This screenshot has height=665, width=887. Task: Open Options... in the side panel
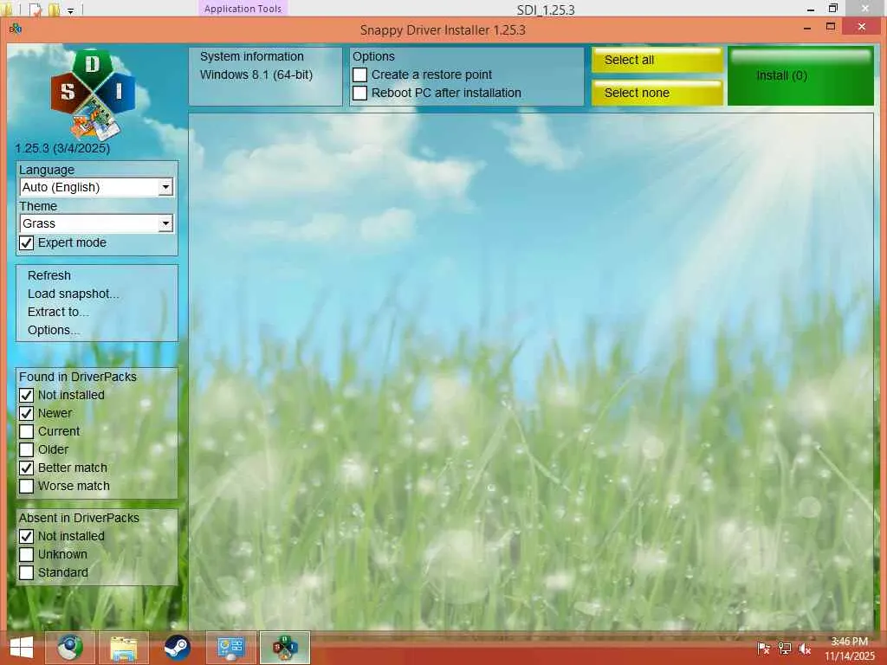pos(54,330)
